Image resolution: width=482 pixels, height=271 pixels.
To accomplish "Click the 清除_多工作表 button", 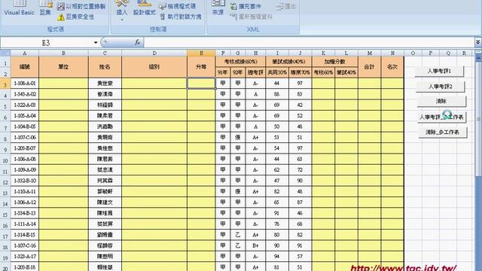I will pyautogui.click(x=443, y=132).
